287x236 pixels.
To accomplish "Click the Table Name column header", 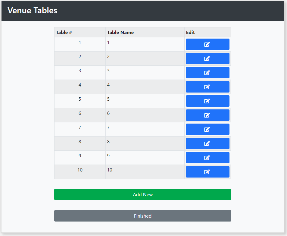I will pos(145,33).
